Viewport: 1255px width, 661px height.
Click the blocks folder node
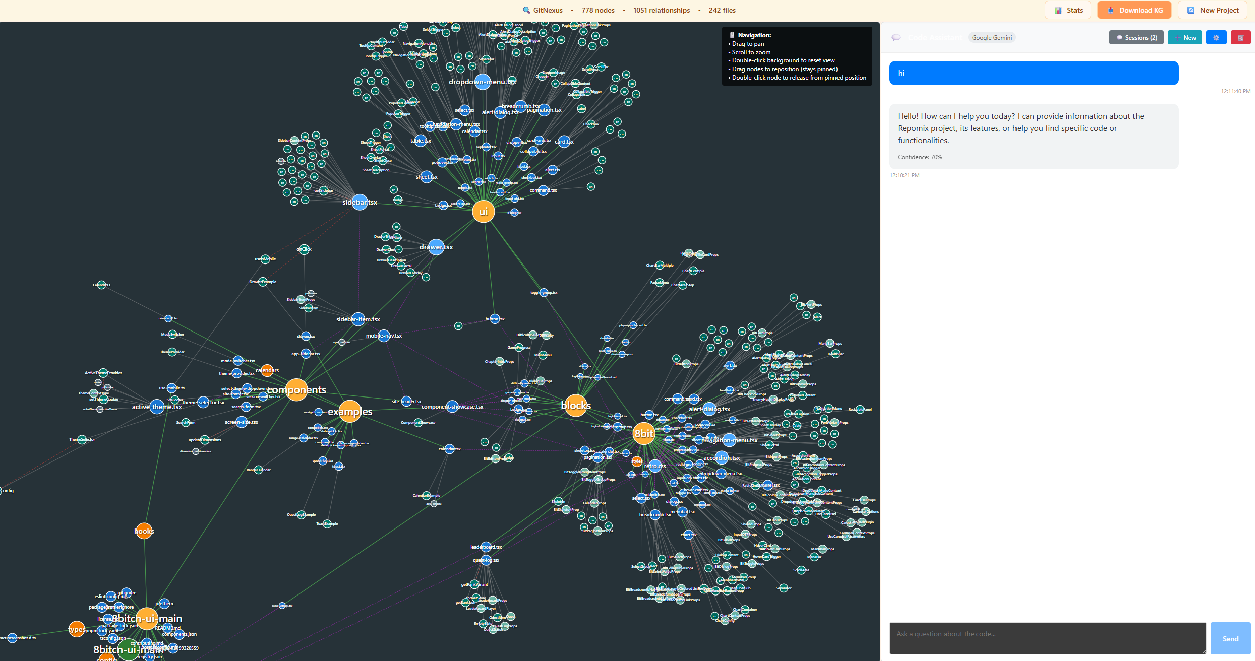click(575, 406)
